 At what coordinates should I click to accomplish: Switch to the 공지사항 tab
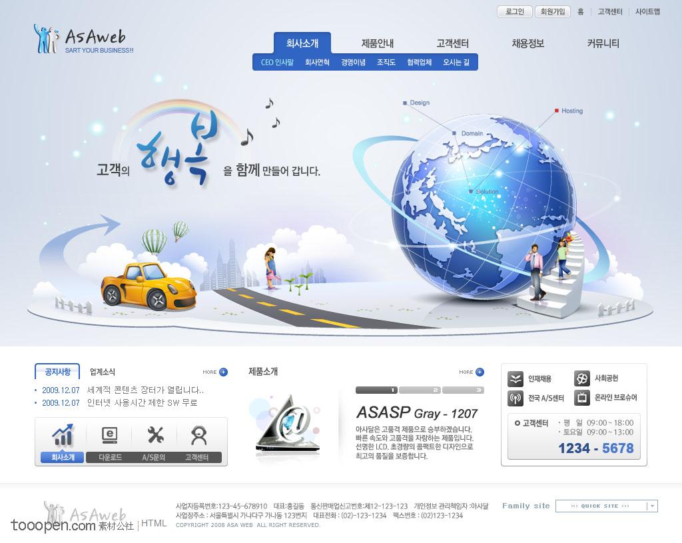(x=57, y=372)
